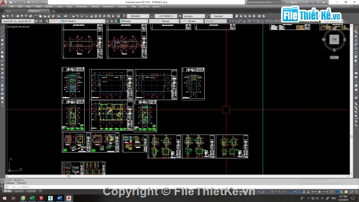This screenshot has height=202, width=359.
Task: Open the Format menu
Action: tap(49, 7)
